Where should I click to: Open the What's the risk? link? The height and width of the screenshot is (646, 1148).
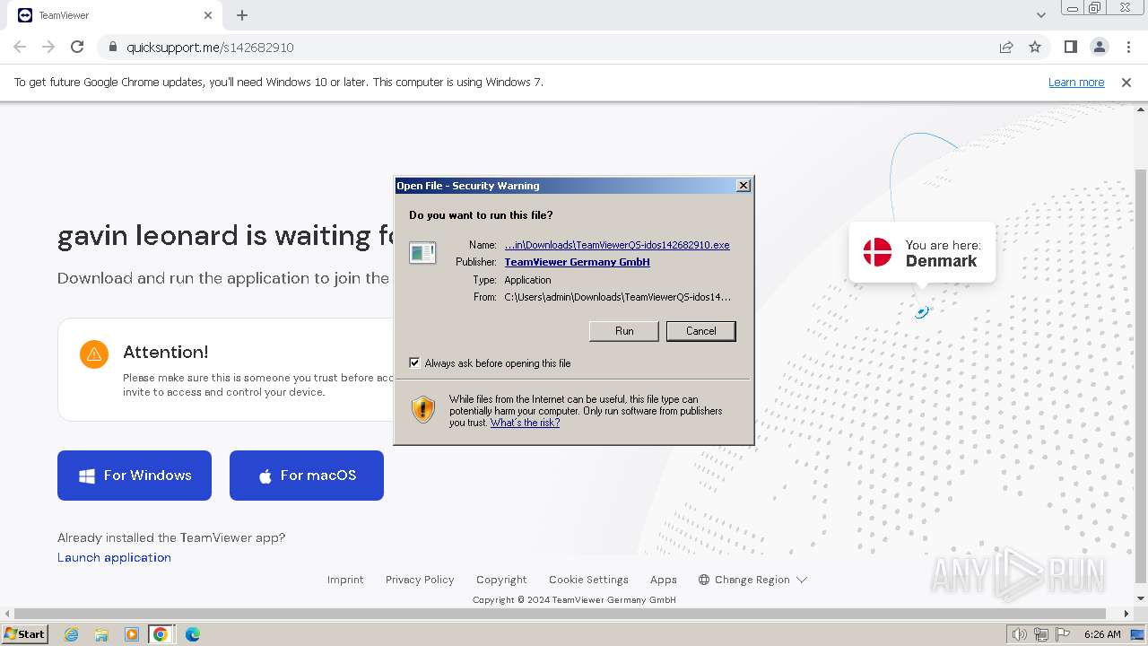[525, 423]
